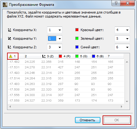Click the help question mark button
Viewport: 137px width, 129px height.
[x=116, y=3]
